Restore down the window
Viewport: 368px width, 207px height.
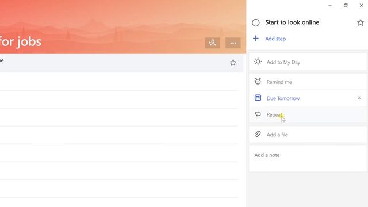tap(346, 5)
